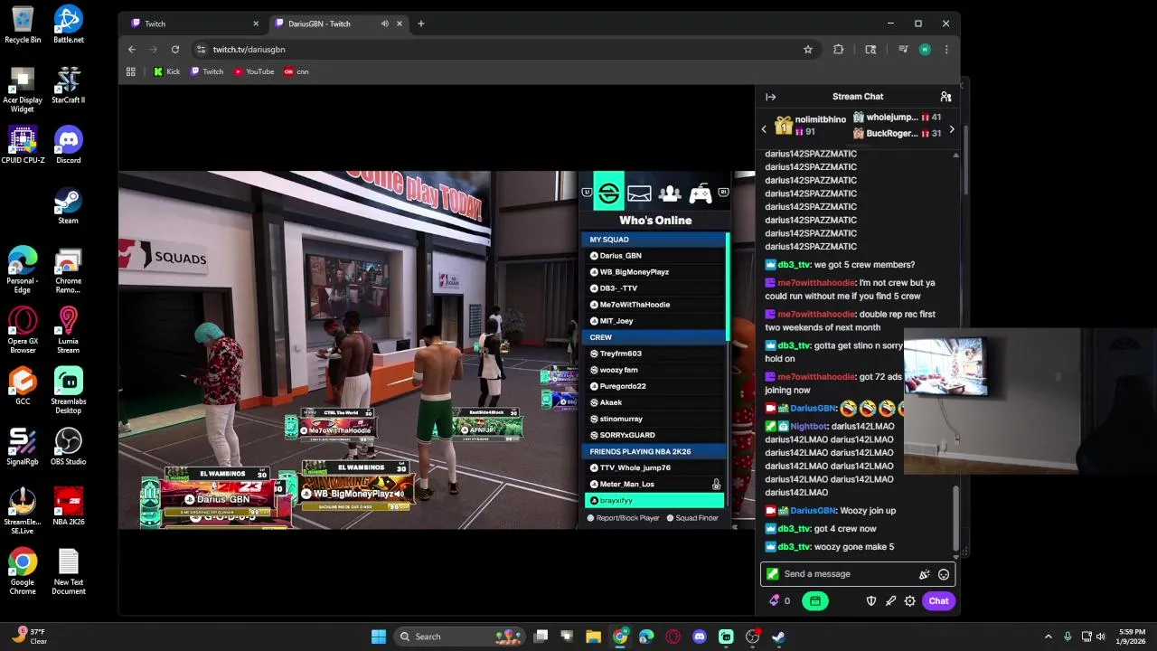Open Task View from taskbar

pos(541,637)
